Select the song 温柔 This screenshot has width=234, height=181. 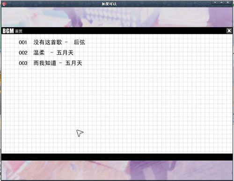[39, 52]
